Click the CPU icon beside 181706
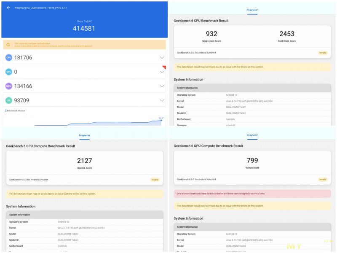 (8, 57)
